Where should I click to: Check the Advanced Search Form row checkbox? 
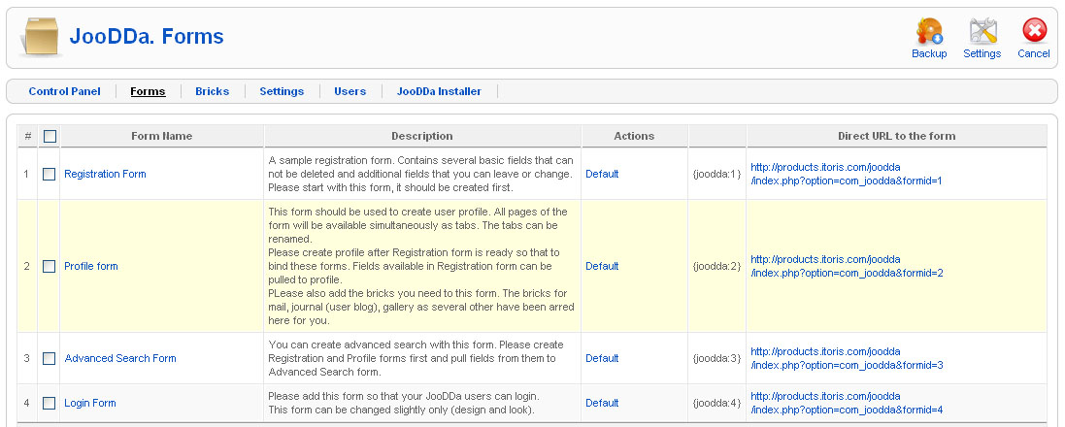click(49, 358)
